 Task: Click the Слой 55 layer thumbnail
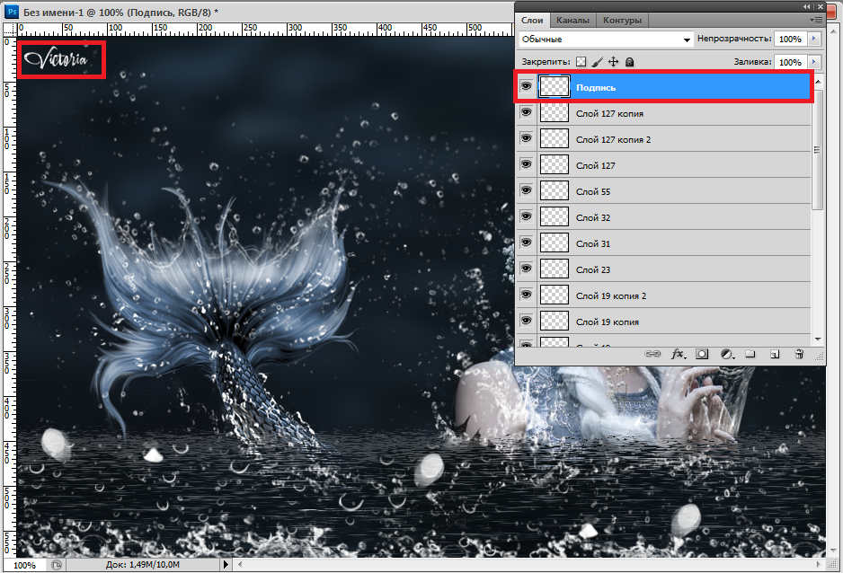coord(555,190)
